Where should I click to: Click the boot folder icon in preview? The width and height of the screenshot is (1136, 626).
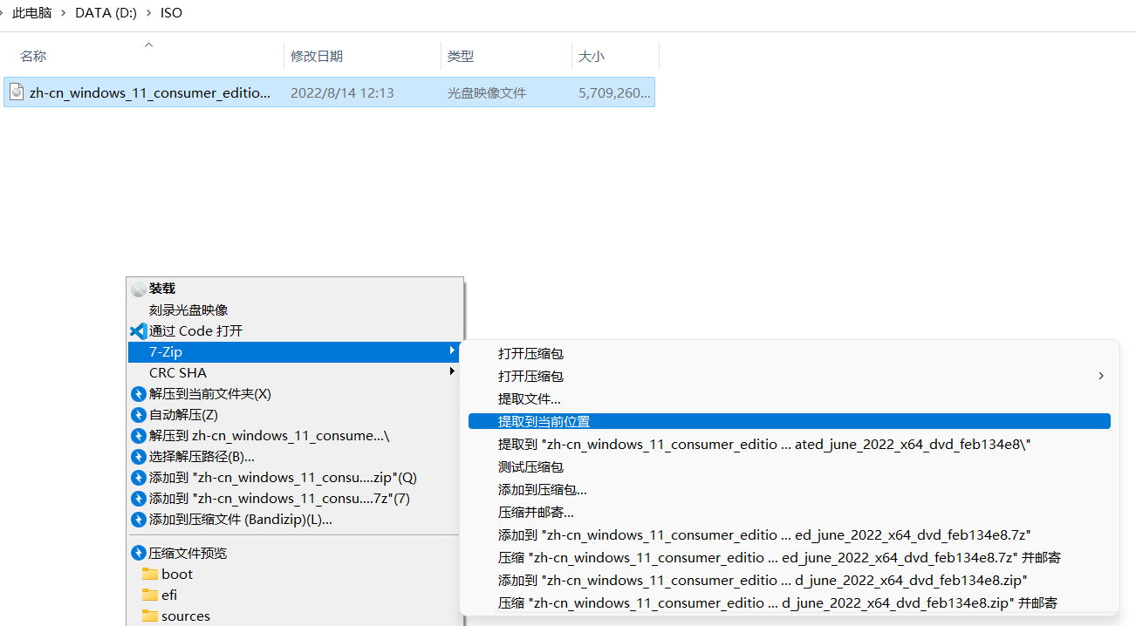[x=150, y=574]
